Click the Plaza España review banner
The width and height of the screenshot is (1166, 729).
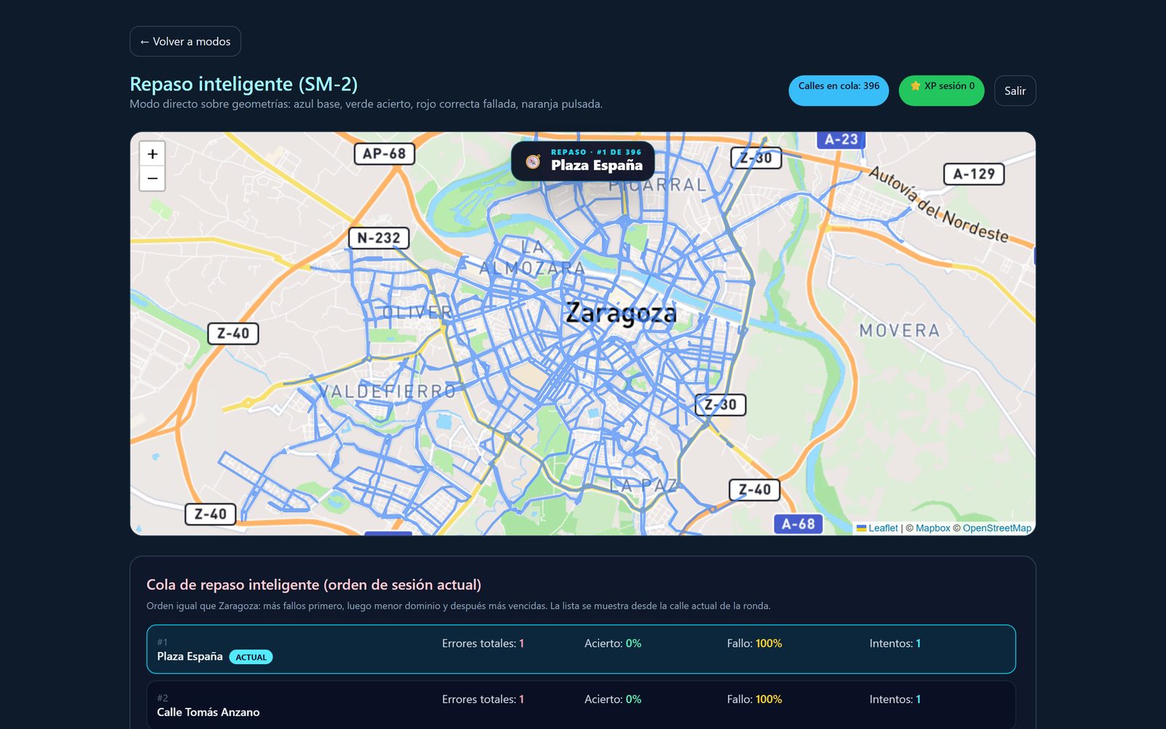pyautogui.click(x=583, y=161)
